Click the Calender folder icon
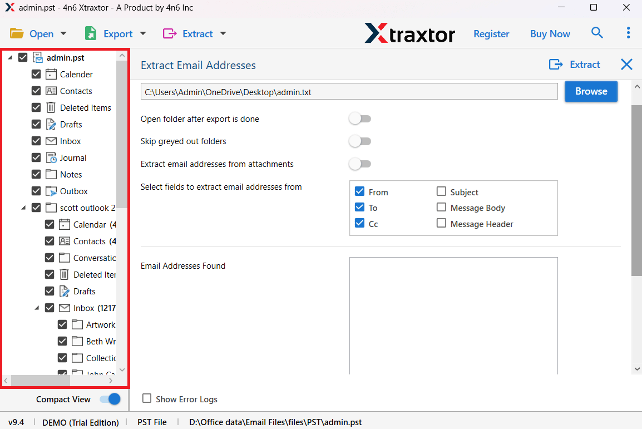The image size is (642, 429). (x=51, y=74)
